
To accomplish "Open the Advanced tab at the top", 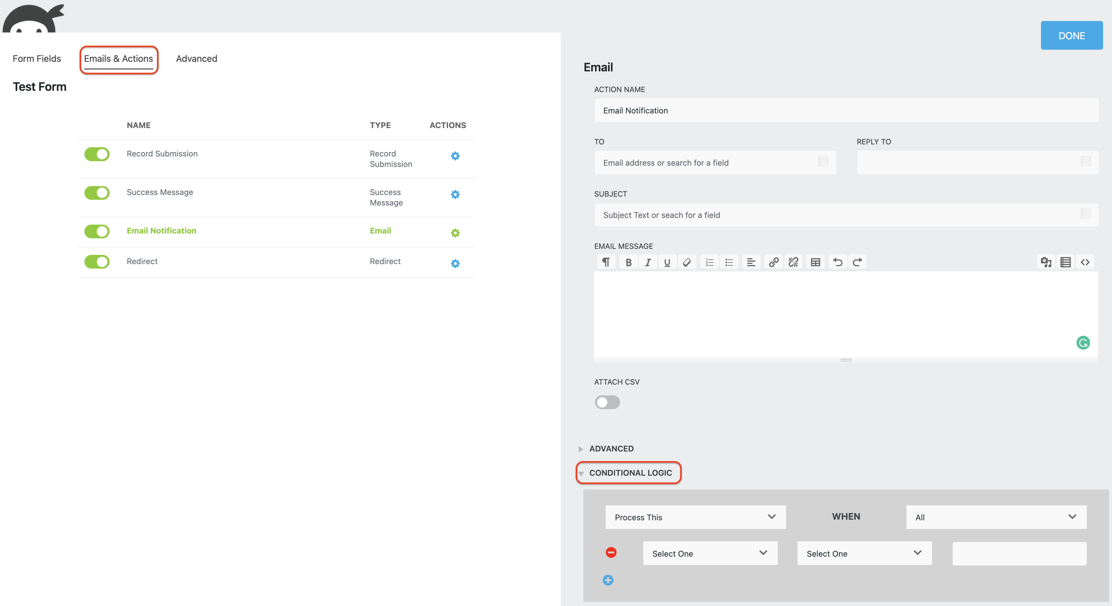I will 196,58.
